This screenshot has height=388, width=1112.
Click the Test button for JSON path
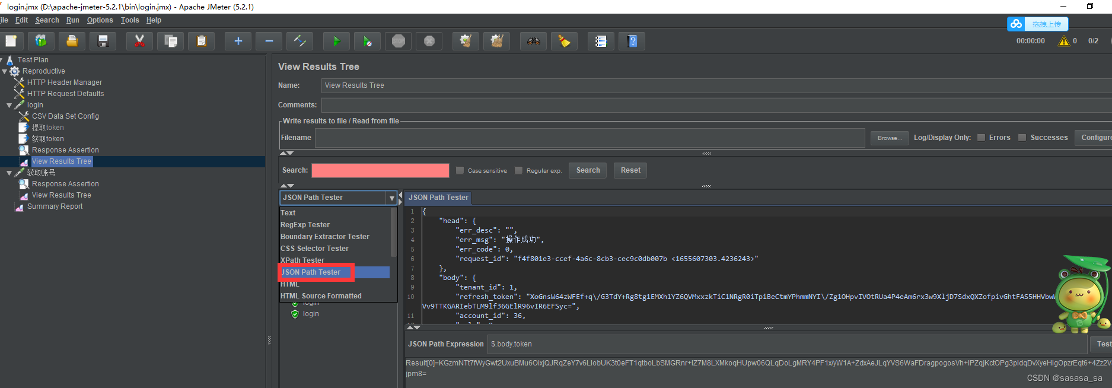tap(1101, 344)
